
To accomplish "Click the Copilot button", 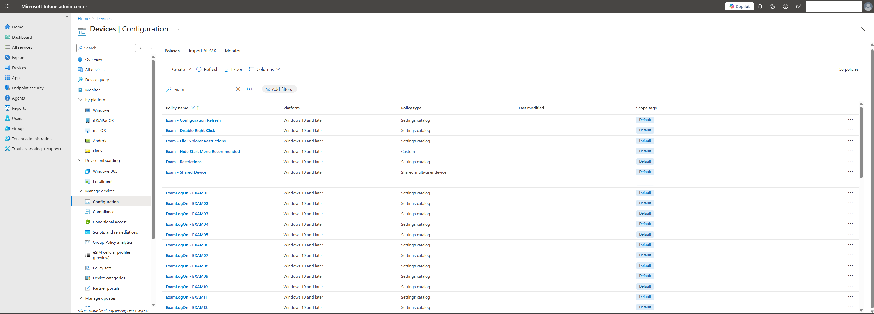I will click(x=739, y=6).
